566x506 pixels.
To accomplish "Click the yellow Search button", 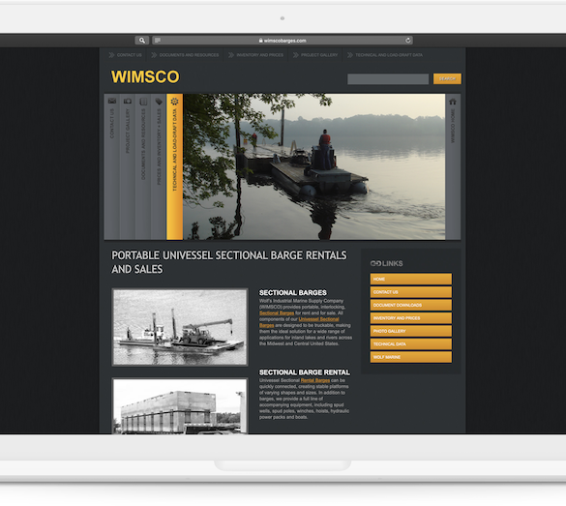I will point(447,78).
